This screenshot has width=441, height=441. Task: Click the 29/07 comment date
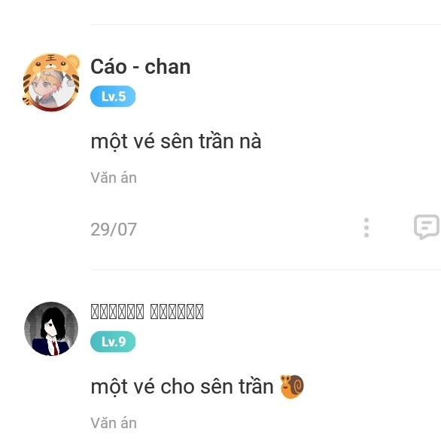tap(114, 230)
